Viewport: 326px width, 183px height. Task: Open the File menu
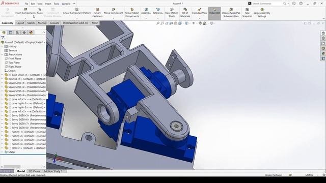[26, 4]
